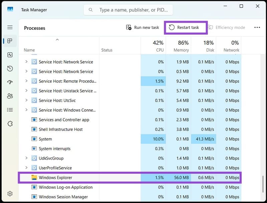267x203 pixels.
Task: Open the Services page icon
Action: tap(10, 123)
